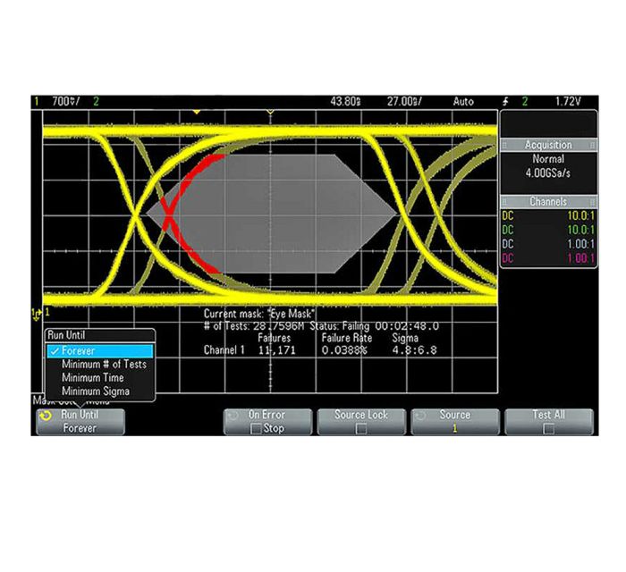Click the elapsed time 00:02:48.0
The height and width of the screenshot is (572, 626).
pyautogui.click(x=407, y=326)
